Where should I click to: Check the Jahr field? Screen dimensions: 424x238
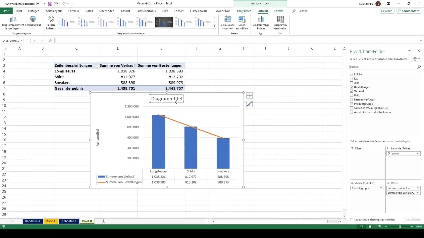pyautogui.click(x=351, y=83)
